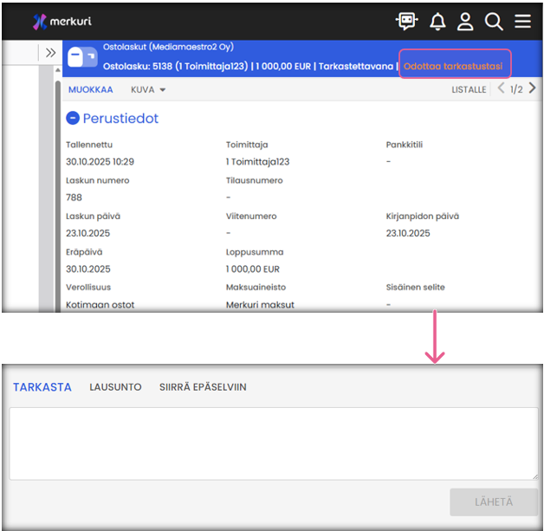The height and width of the screenshot is (531, 544).
Task: Click the Odottaa tarkastustasi status
Action: (x=454, y=65)
